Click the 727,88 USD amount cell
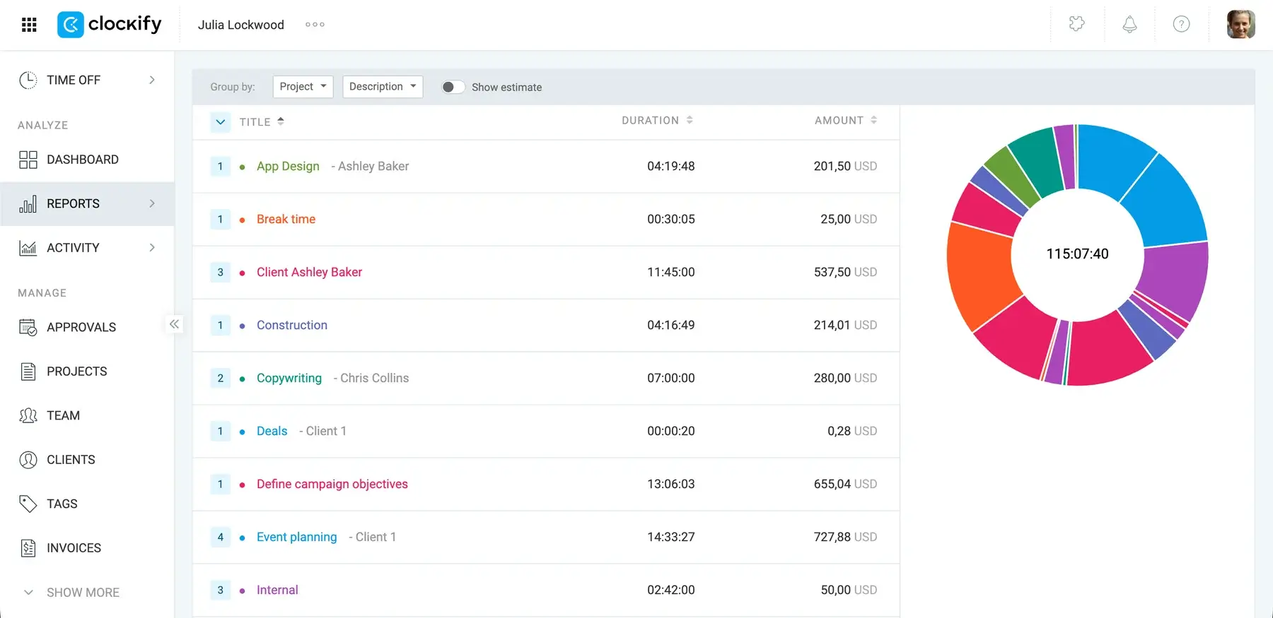 (845, 537)
